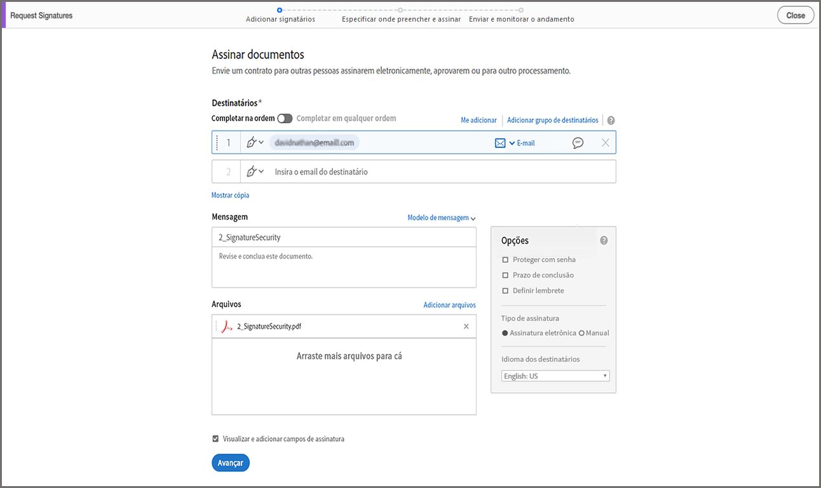Expand the Modelo de mensagem dropdown
This screenshot has width=821, height=488.
[x=442, y=217]
